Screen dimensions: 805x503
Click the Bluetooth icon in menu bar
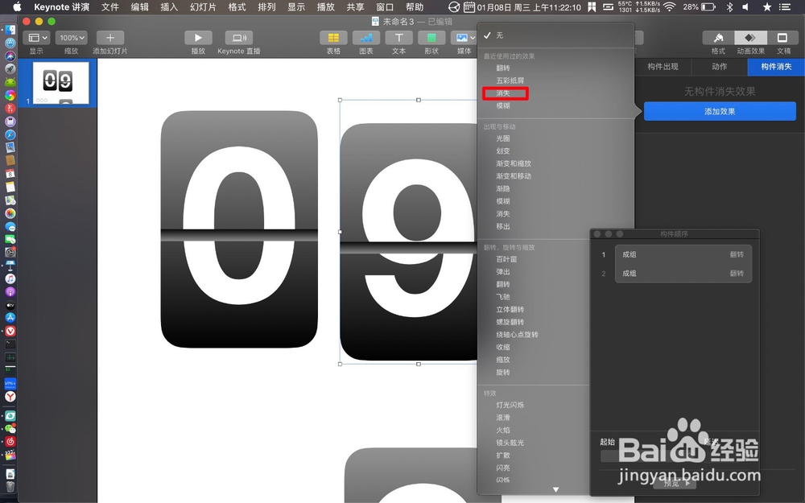click(729, 6)
